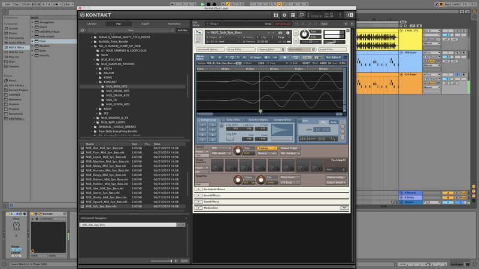Click the magnifier zoom tool in Wave Editor
This screenshot has width=479, height=269.
point(213,57)
